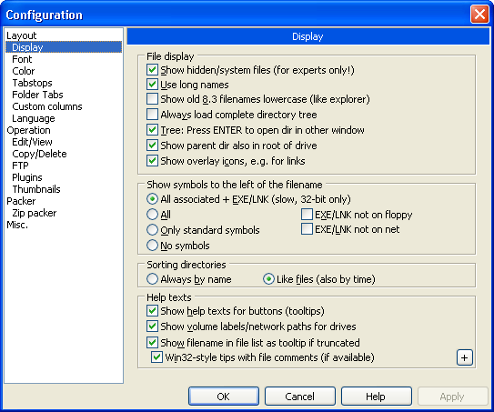This screenshot has height=412, width=494.
Task: Select the No symbols radio option
Action: (x=152, y=246)
